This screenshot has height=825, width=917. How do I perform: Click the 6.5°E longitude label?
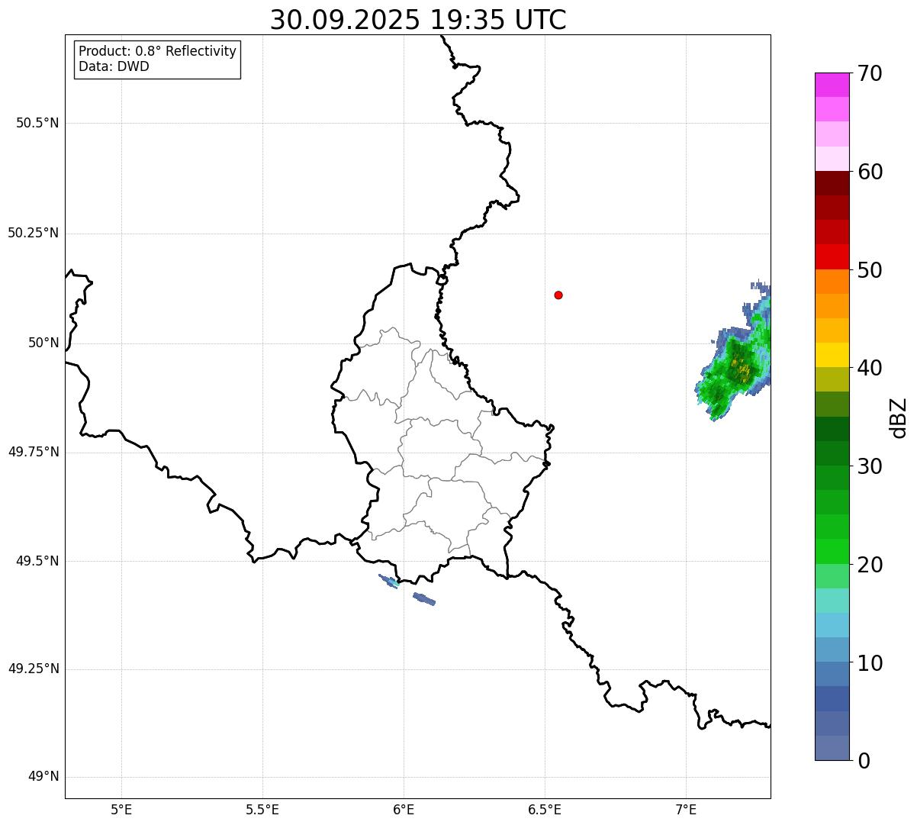click(545, 809)
